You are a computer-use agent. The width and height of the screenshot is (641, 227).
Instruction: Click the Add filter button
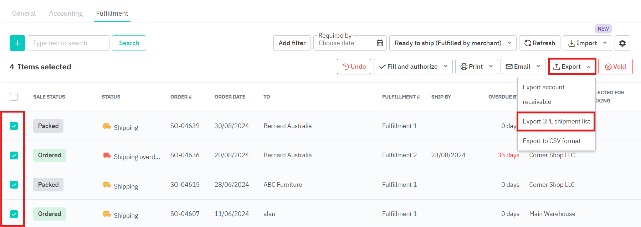tap(292, 43)
